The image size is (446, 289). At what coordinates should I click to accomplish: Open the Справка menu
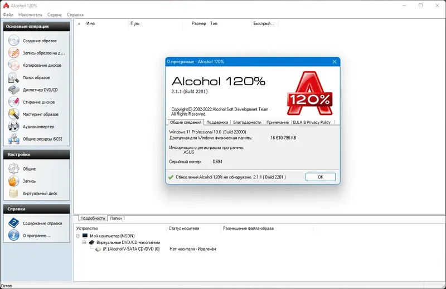point(75,15)
